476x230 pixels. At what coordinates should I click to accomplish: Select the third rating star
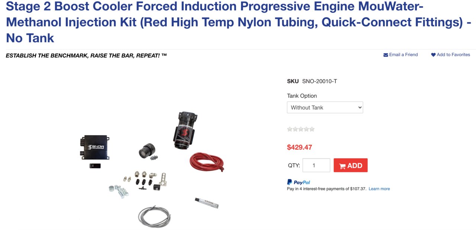301,129
